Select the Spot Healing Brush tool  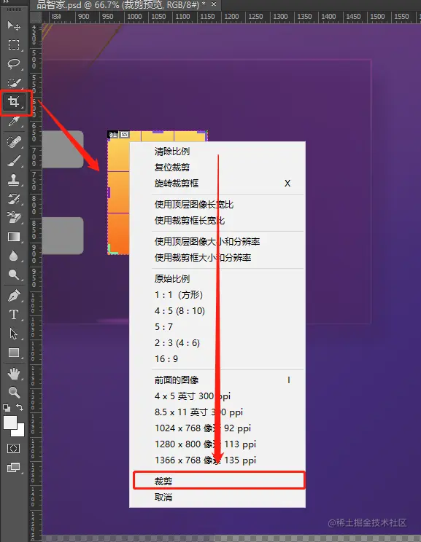(14, 141)
